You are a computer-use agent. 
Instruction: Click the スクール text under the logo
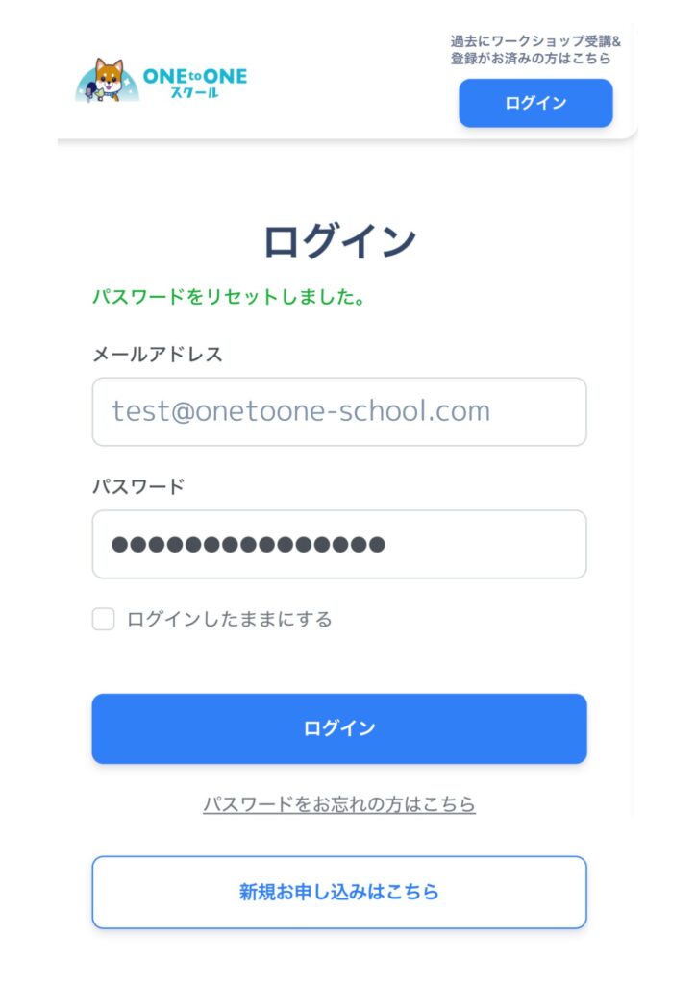click(x=195, y=94)
